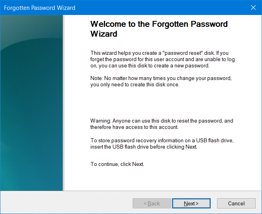Click the greyed-out Back button

point(152,203)
